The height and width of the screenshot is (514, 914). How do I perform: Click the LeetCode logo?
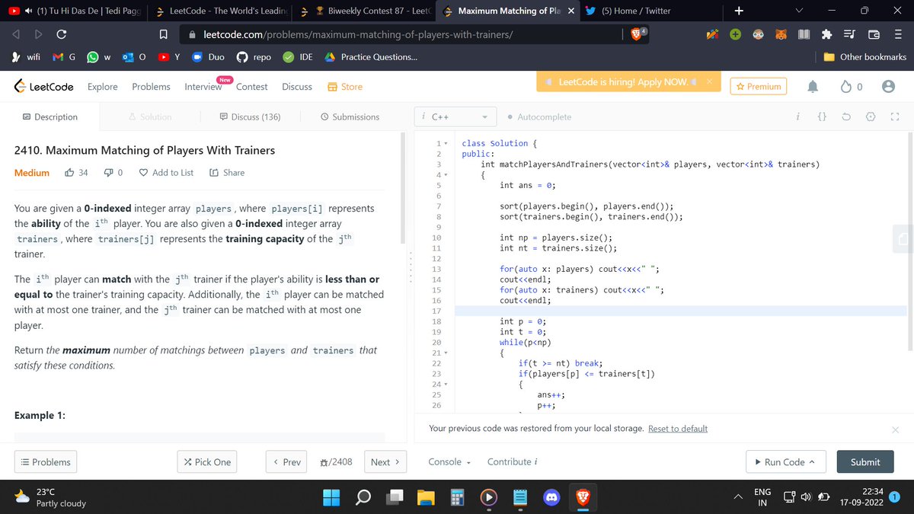coord(43,87)
